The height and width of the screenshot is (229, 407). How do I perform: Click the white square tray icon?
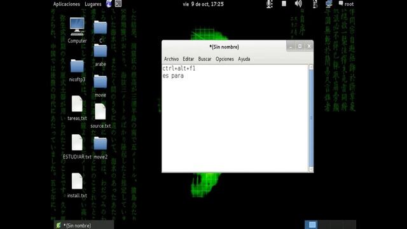[284, 4]
